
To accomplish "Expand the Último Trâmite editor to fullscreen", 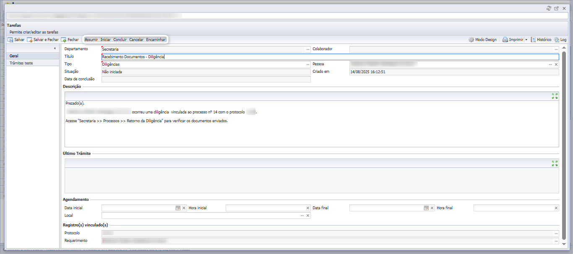I will click(x=555, y=163).
